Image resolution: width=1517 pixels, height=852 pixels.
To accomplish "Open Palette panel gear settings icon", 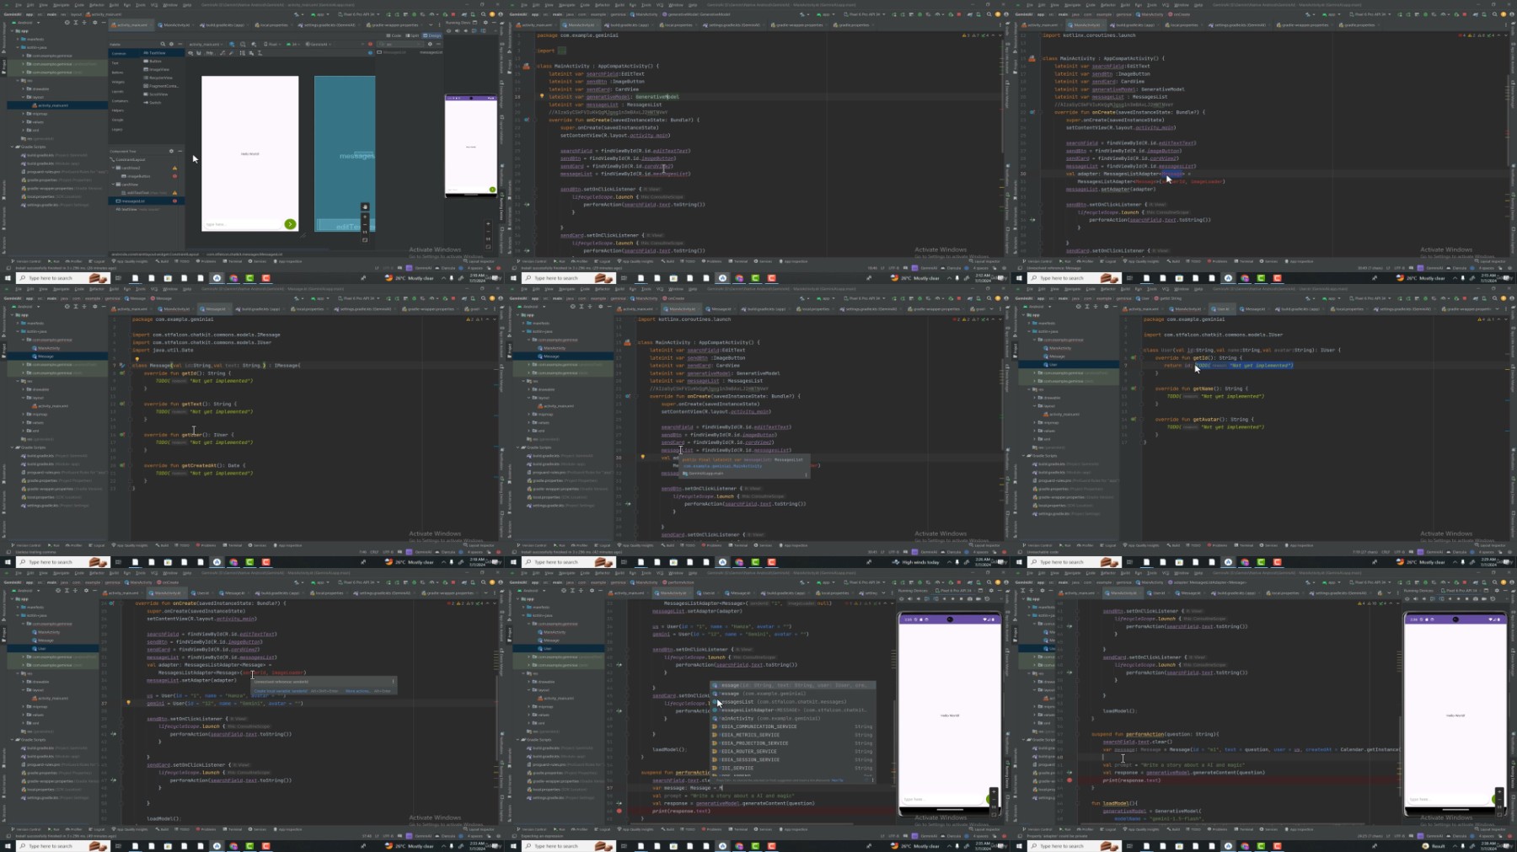I will 171,44.
